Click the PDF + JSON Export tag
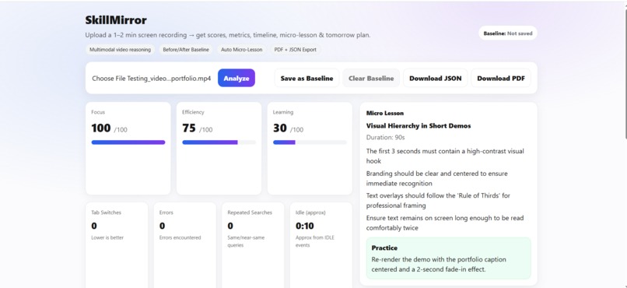Viewport: 627px width, 288px height. coord(295,50)
